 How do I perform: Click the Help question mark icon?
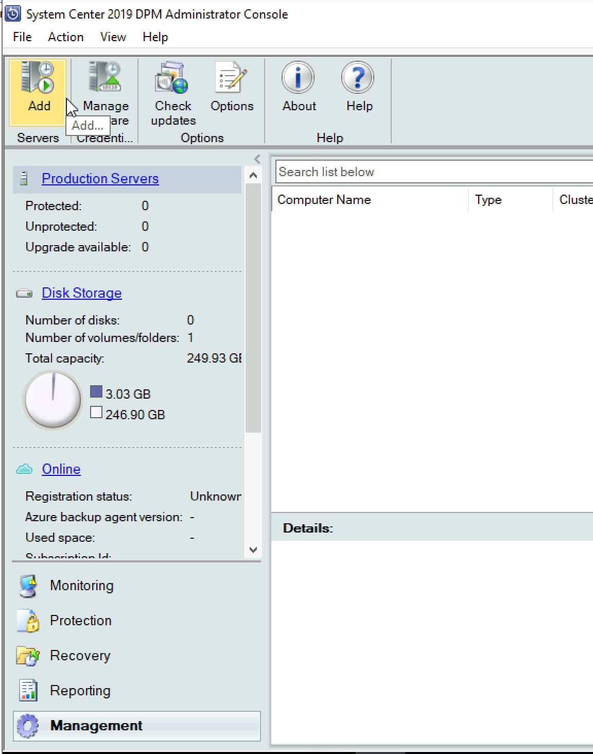pyautogui.click(x=358, y=78)
